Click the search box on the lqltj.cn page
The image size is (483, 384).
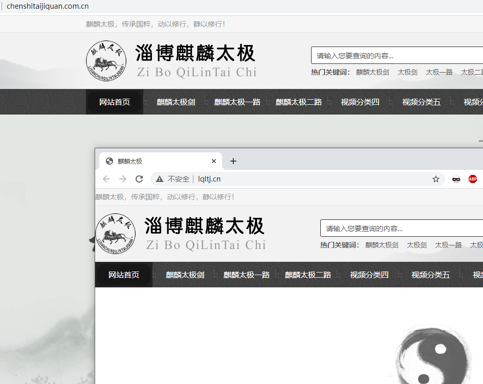pos(402,229)
